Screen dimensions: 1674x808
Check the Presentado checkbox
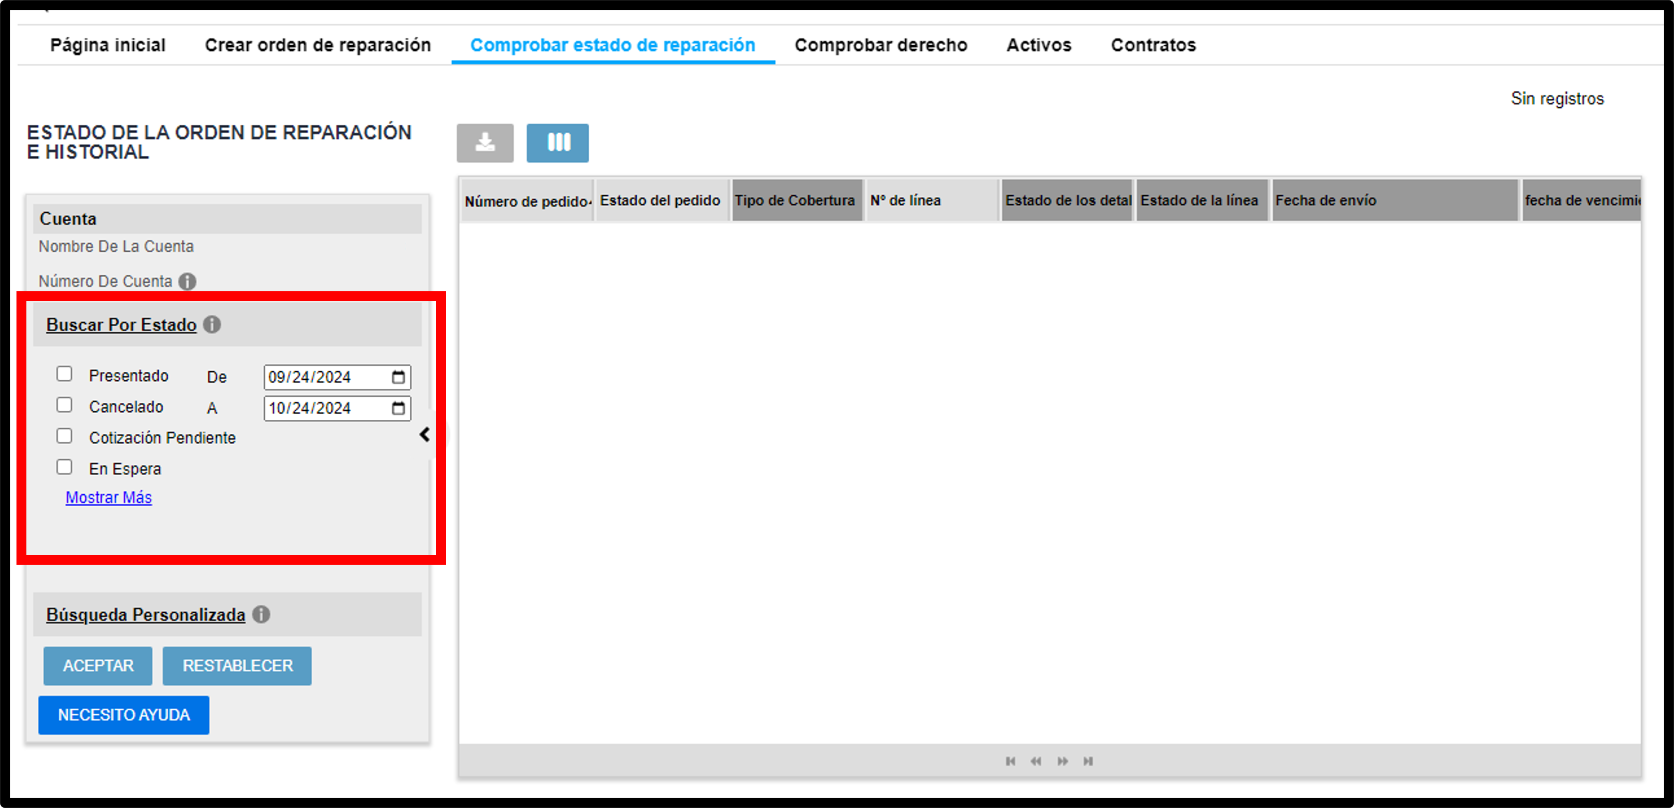[64, 374]
